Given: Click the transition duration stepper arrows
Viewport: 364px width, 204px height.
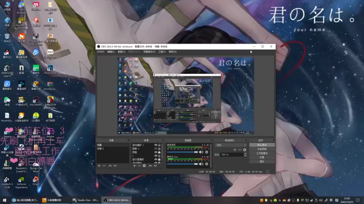Looking at the screenshot, I should tap(245, 155).
